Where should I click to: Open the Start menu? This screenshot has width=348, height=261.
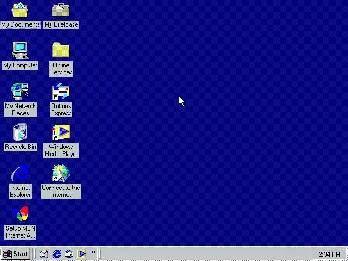point(16,254)
